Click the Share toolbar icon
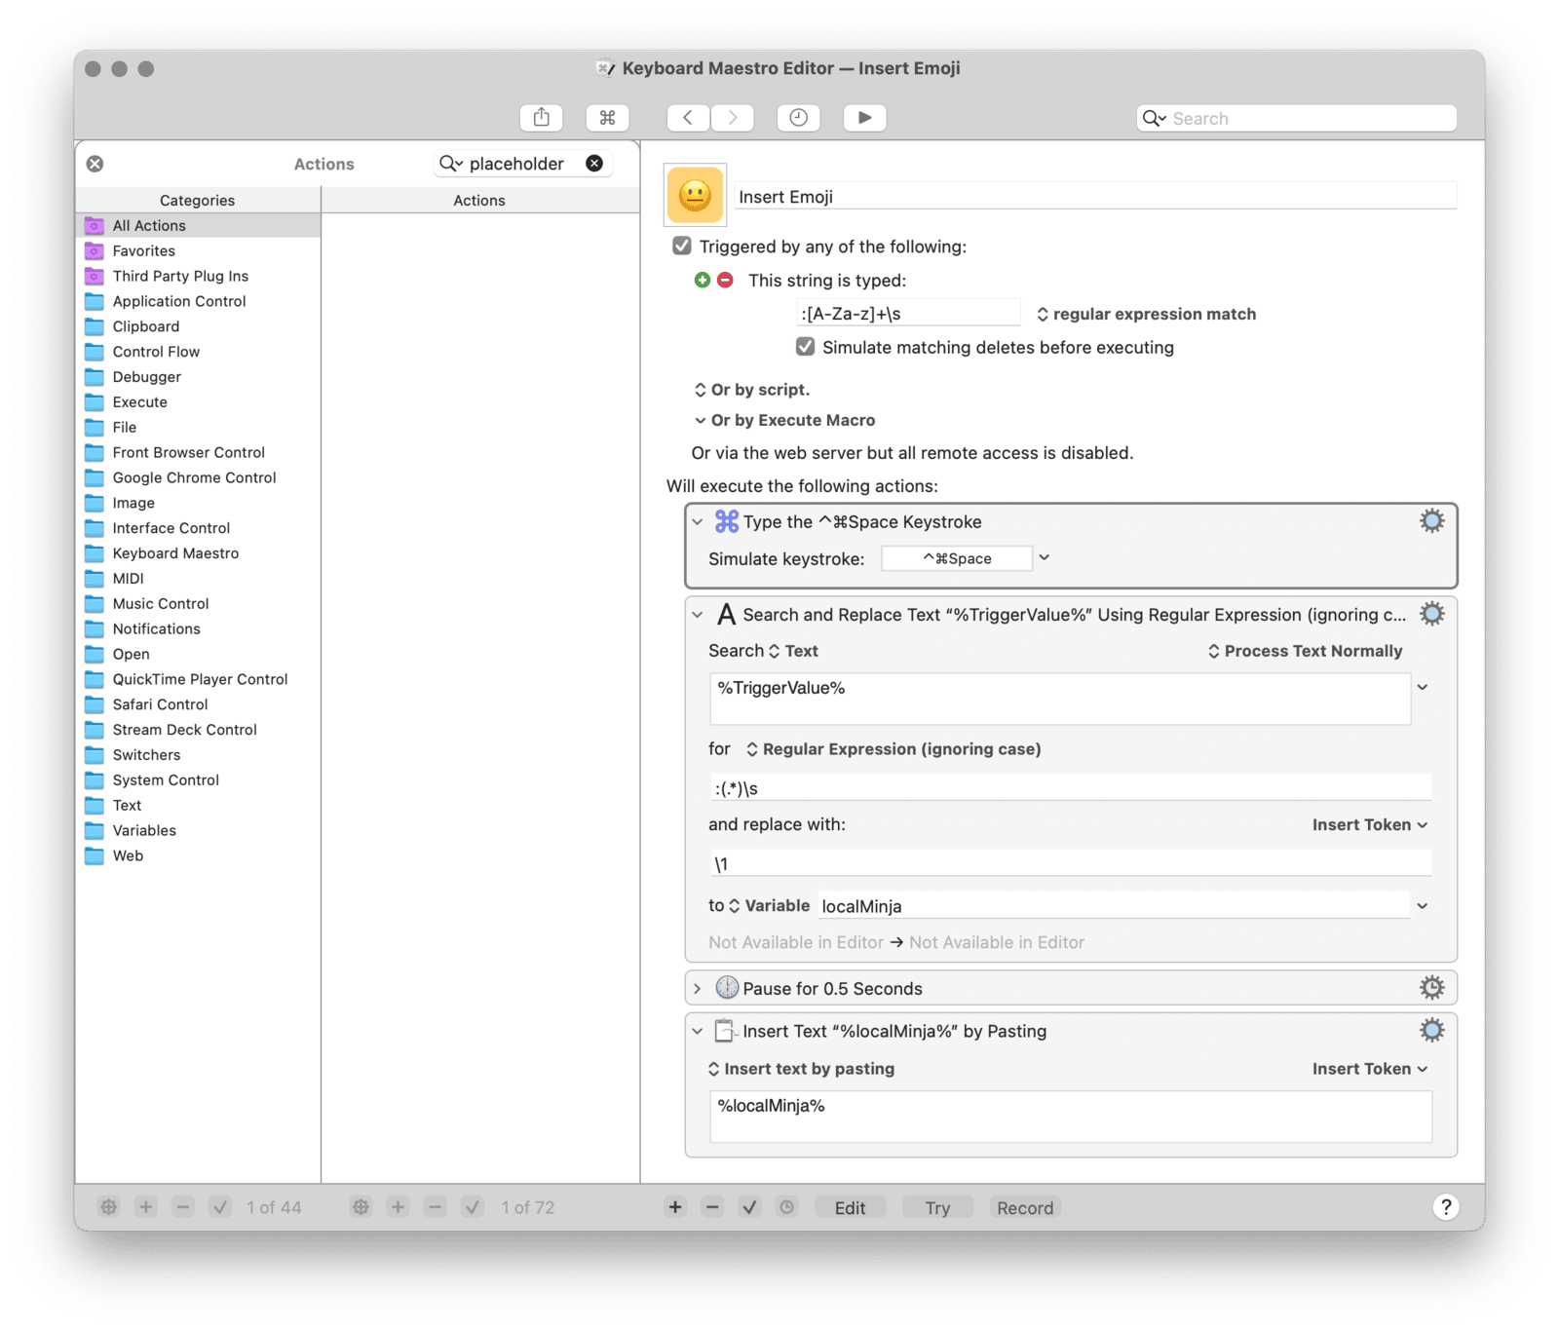The height and width of the screenshot is (1329, 1559). click(542, 118)
